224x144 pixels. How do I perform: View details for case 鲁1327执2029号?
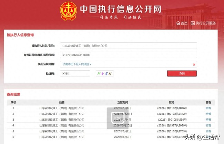(208, 125)
